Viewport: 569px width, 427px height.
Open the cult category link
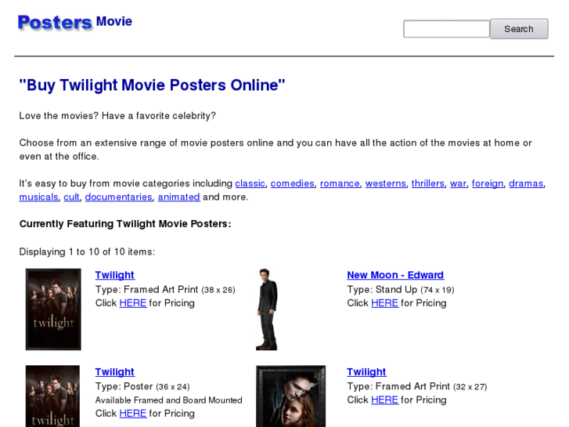point(71,197)
